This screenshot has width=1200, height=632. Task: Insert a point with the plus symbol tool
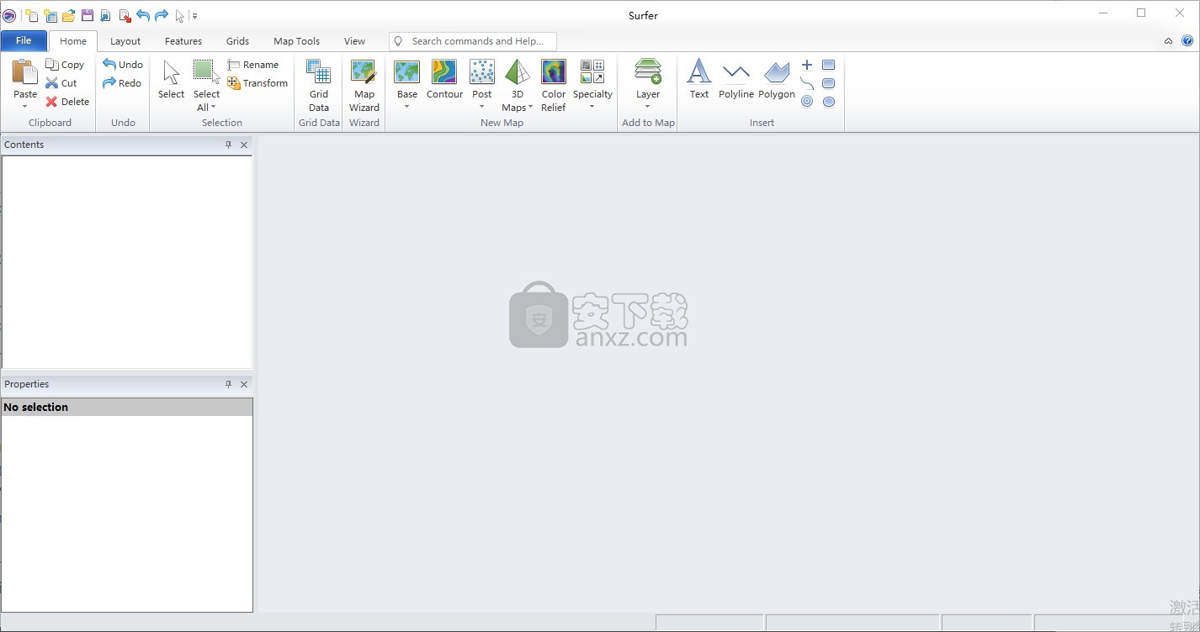(807, 65)
